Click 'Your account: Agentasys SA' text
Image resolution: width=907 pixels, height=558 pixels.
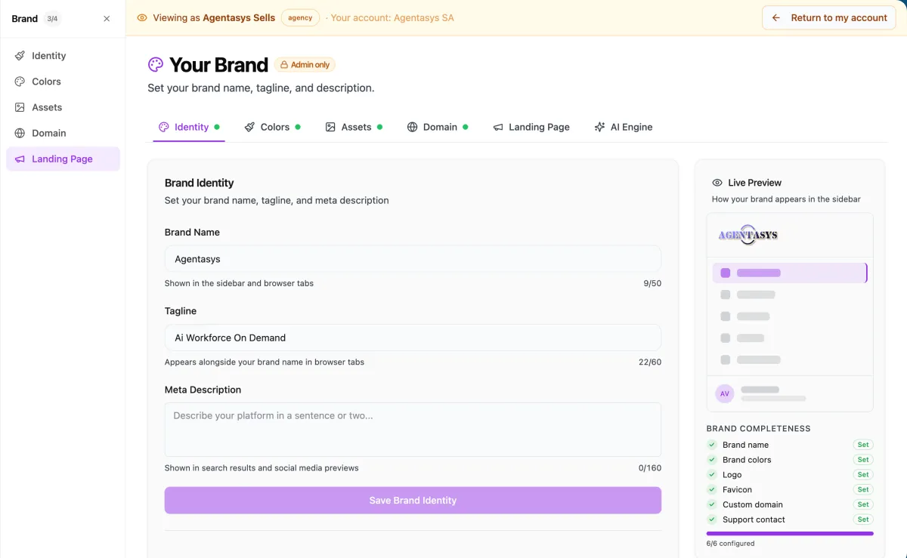pyautogui.click(x=392, y=17)
